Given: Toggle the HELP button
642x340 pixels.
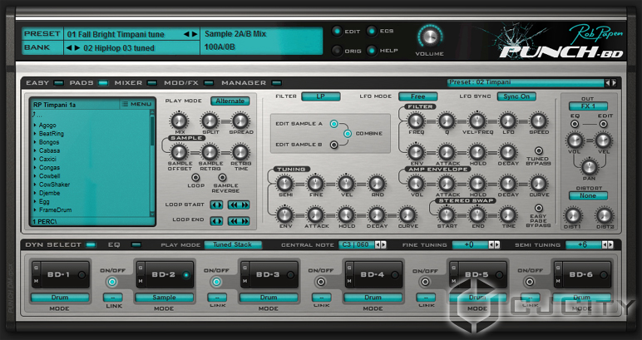Looking at the screenshot, I should (x=372, y=51).
